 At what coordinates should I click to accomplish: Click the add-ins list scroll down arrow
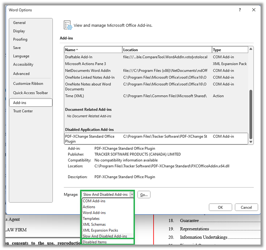pos(251,142)
